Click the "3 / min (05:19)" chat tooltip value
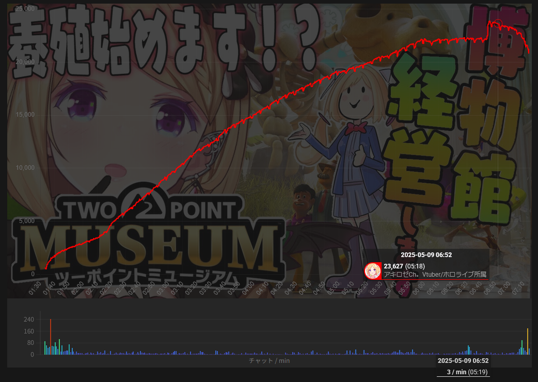The height and width of the screenshot is (382, 538). point(467,372)
